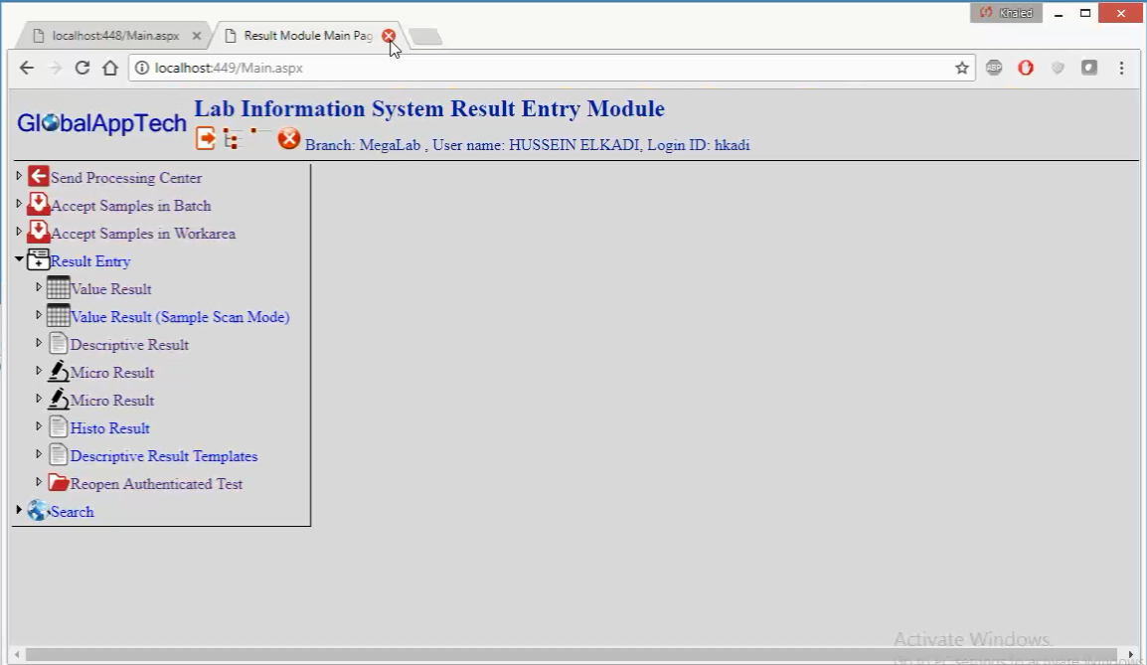Go to the browser home page
Screen dimensions: 1147x665
point(109,68)
